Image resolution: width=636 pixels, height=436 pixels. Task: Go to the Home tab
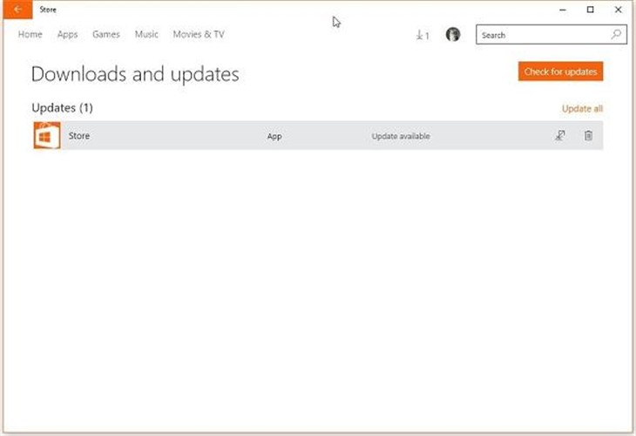[x=30, y=35]
